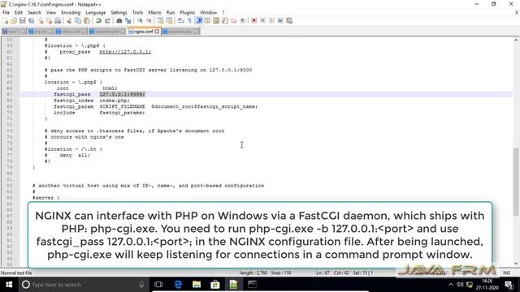Click the highlighted 127.0.0.1:9999 fastcgi_pass value
This screenshot has width=520, height=292.
pyautogui.click(x=122, y=94)
